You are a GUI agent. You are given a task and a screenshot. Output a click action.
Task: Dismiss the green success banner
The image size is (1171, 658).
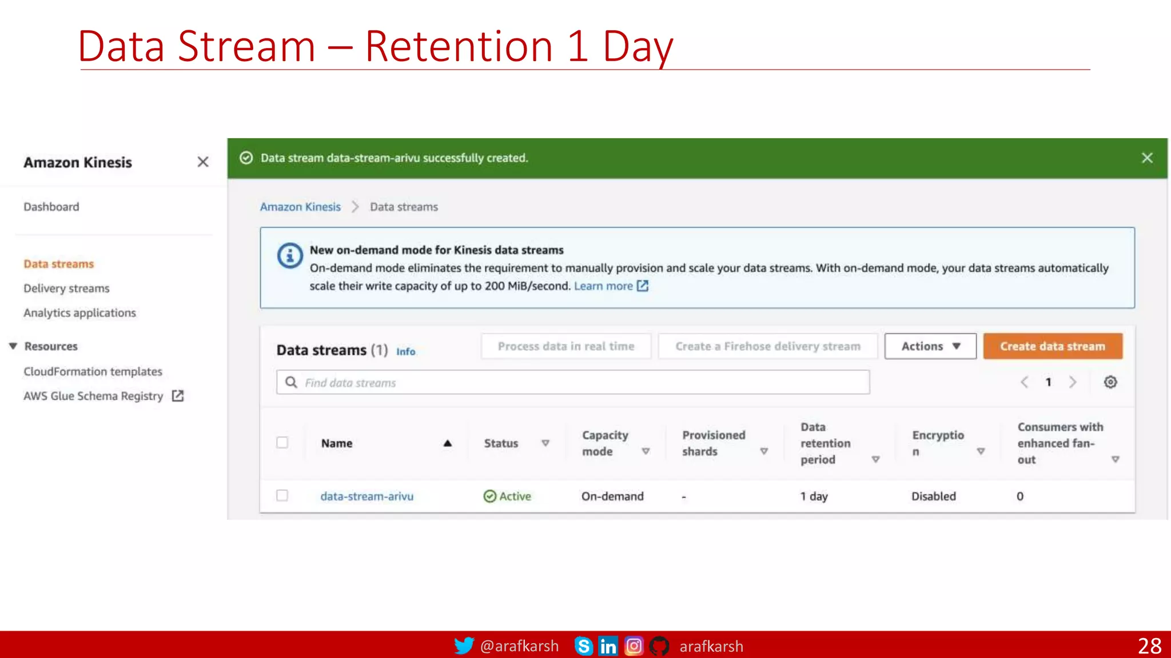tap(1146, 158)
